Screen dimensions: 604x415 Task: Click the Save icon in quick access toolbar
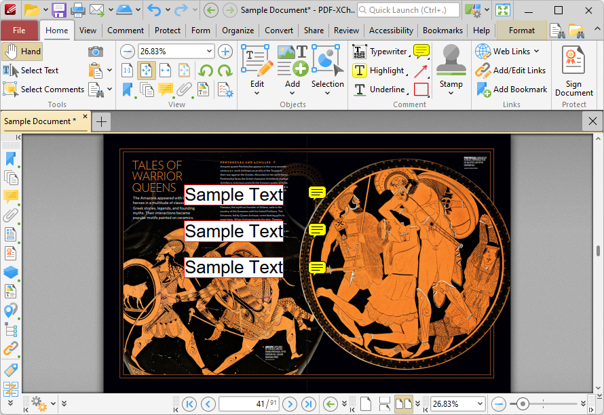pos(59,10)
